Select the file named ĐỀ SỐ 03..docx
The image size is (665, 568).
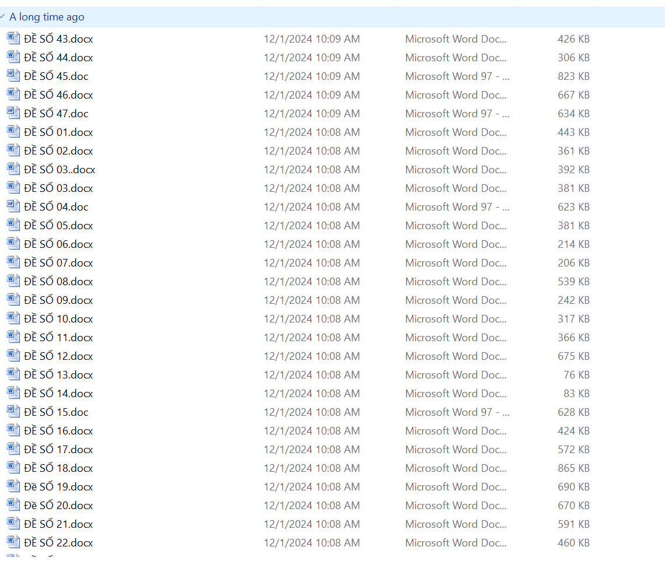pos(59,170)
